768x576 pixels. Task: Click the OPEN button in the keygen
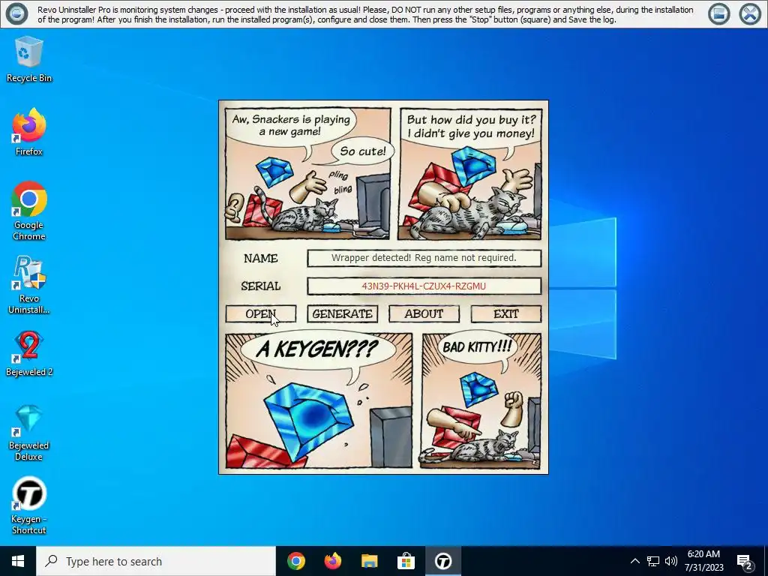click(x=261, y=314)
